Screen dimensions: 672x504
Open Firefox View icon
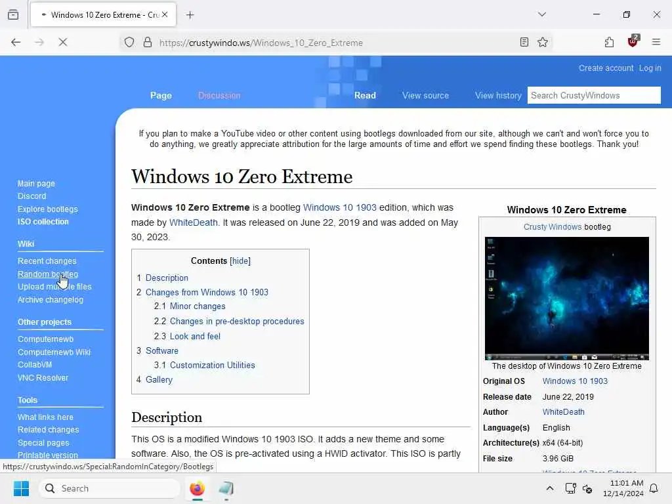point(13,14)
